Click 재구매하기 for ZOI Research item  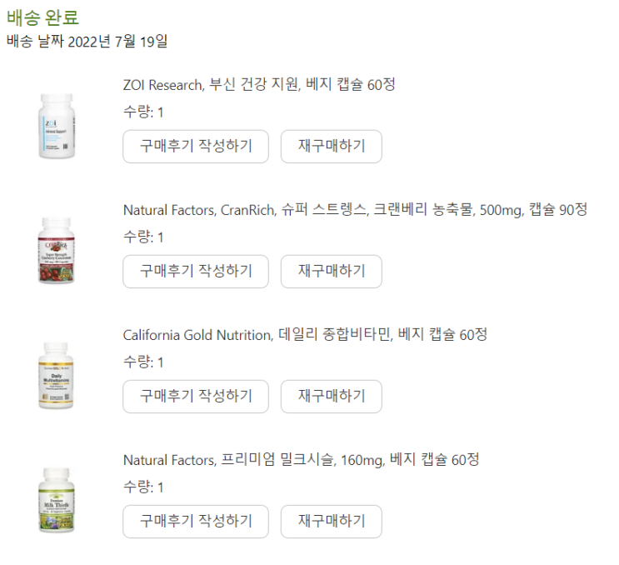(x=332, y=146)
